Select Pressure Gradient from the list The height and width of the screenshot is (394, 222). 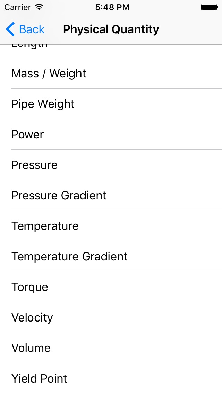[x=111, y=196]
